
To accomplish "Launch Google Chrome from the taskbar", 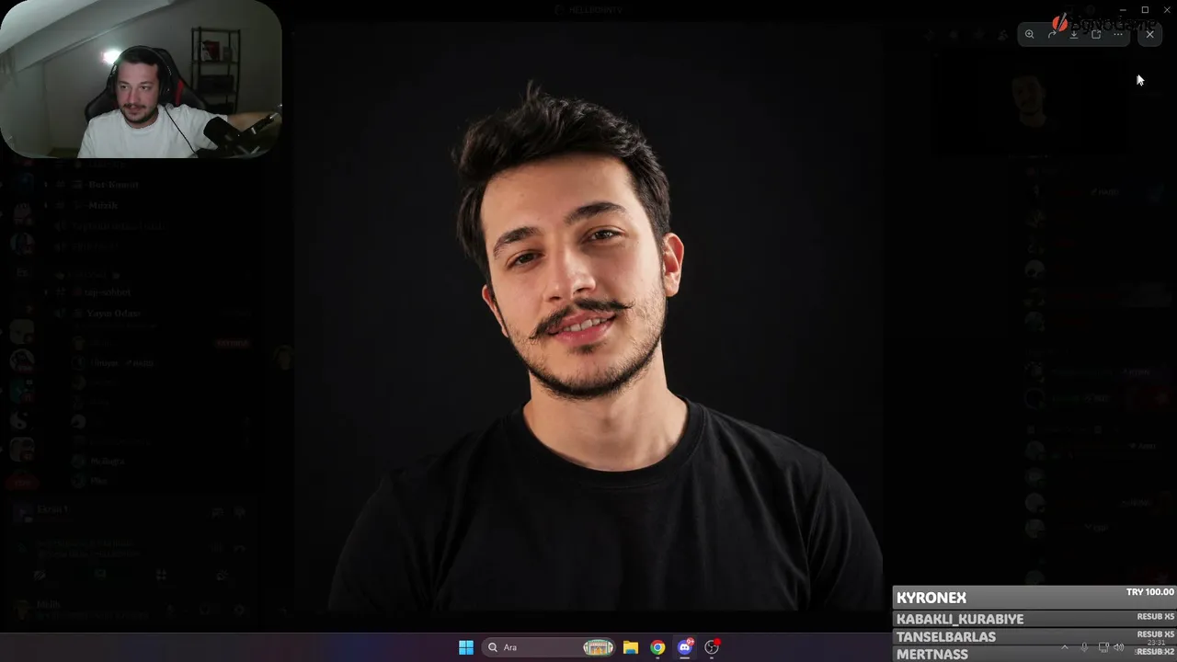I will point(657,647).
